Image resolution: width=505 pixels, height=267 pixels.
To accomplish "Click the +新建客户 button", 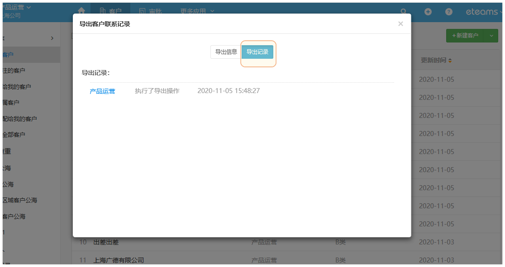I will 465,36.
